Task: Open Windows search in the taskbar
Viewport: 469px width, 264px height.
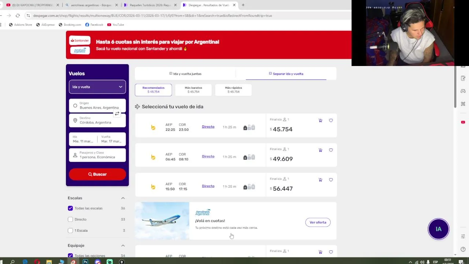Action: pos(12,262)
